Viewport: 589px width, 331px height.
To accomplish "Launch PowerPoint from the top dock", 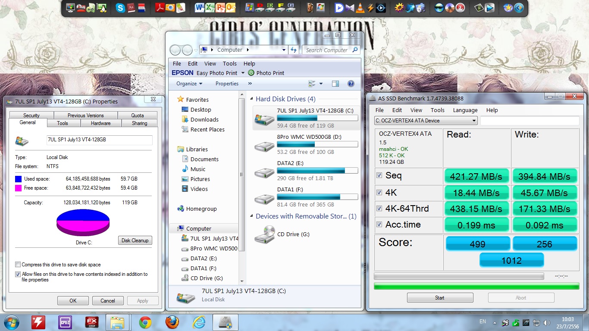I will click(220, 8).
